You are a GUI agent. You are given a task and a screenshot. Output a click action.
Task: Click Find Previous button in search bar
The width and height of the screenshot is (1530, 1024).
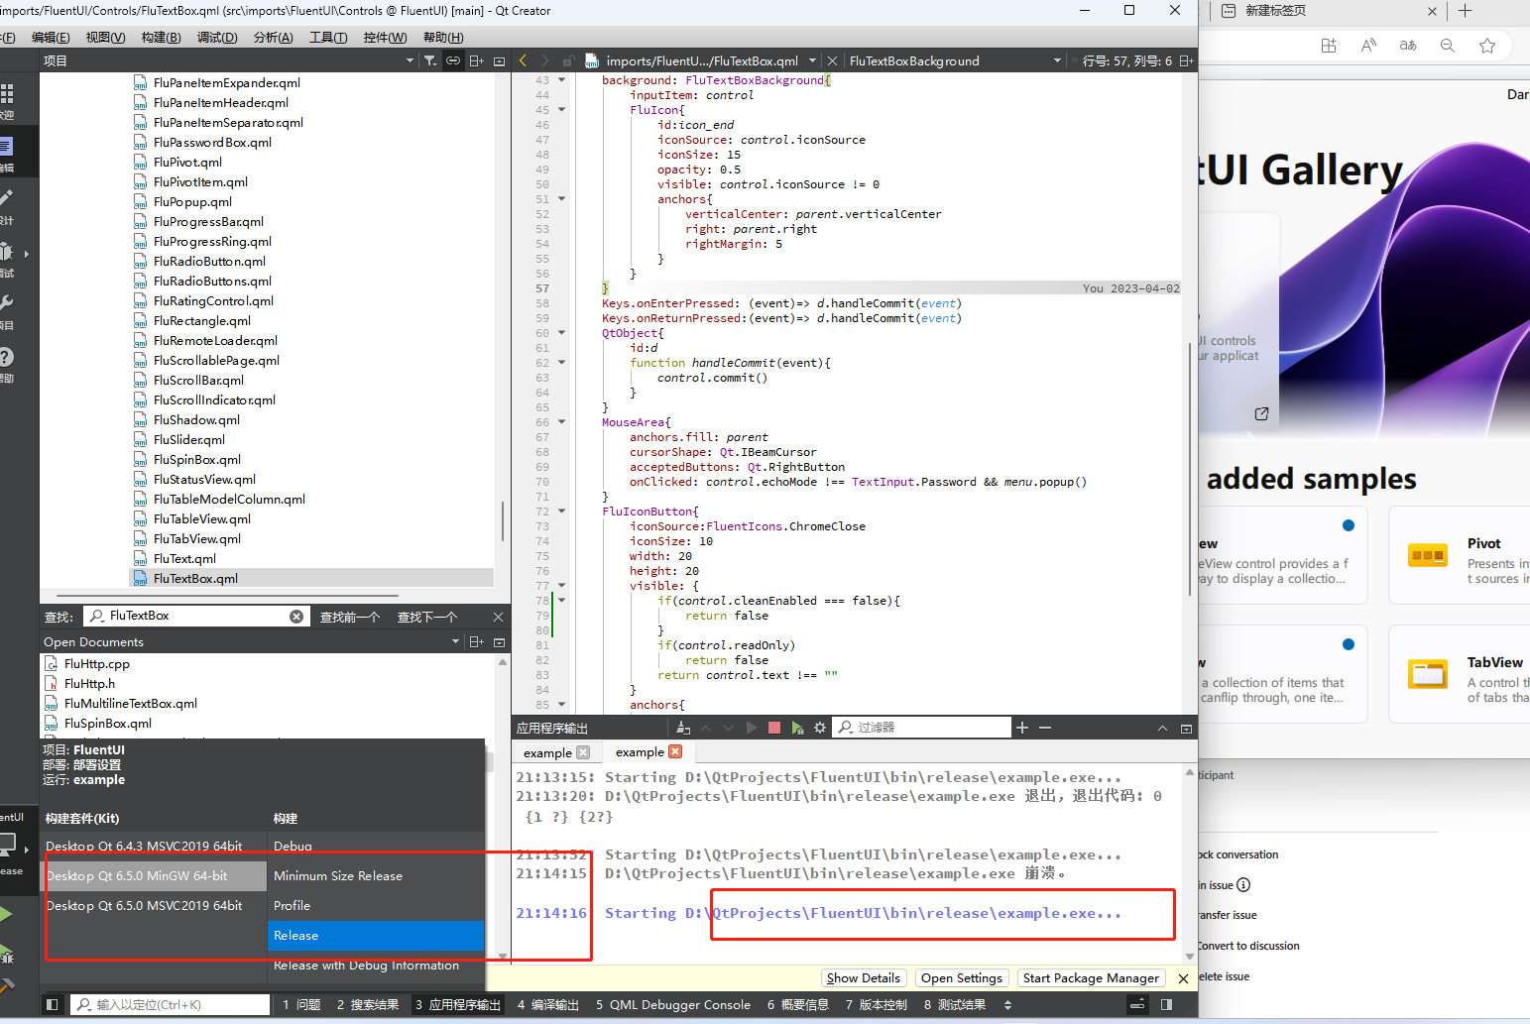pyautogui.click(x=350, y=617)
